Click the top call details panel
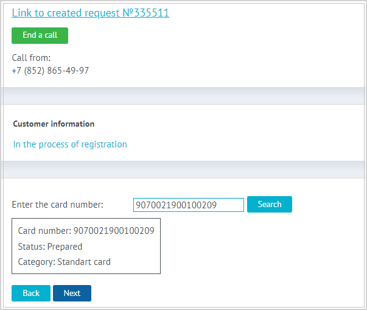367x310 pixels. (x=243, y=55)
